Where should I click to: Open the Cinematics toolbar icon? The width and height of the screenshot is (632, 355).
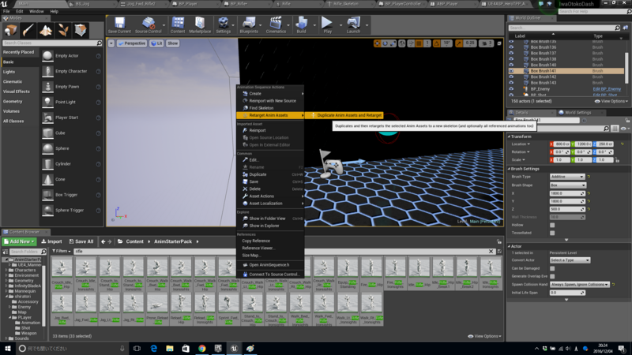click(x=276, y=25)
